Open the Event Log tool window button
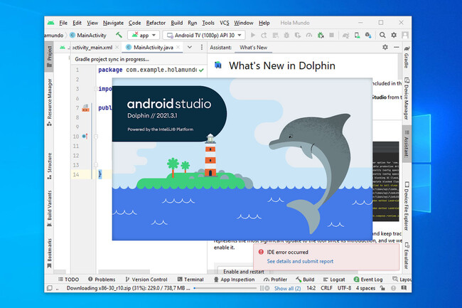The width and height of the screenshot is (462, 308). click(x=368, y=280)
